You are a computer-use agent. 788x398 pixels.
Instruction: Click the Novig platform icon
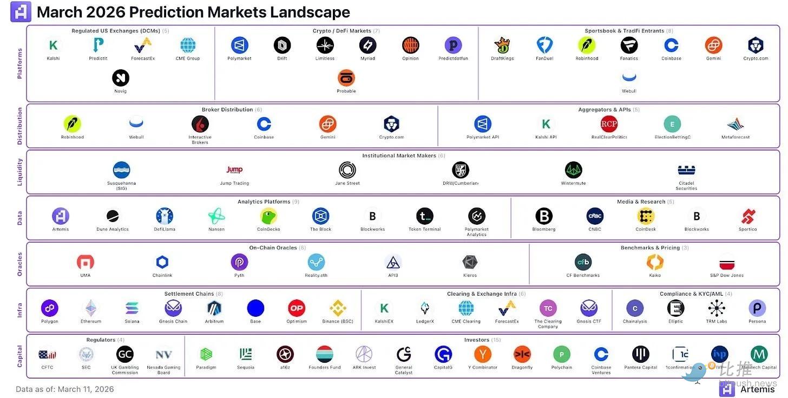pyautogui.click(x=121, y=78)
